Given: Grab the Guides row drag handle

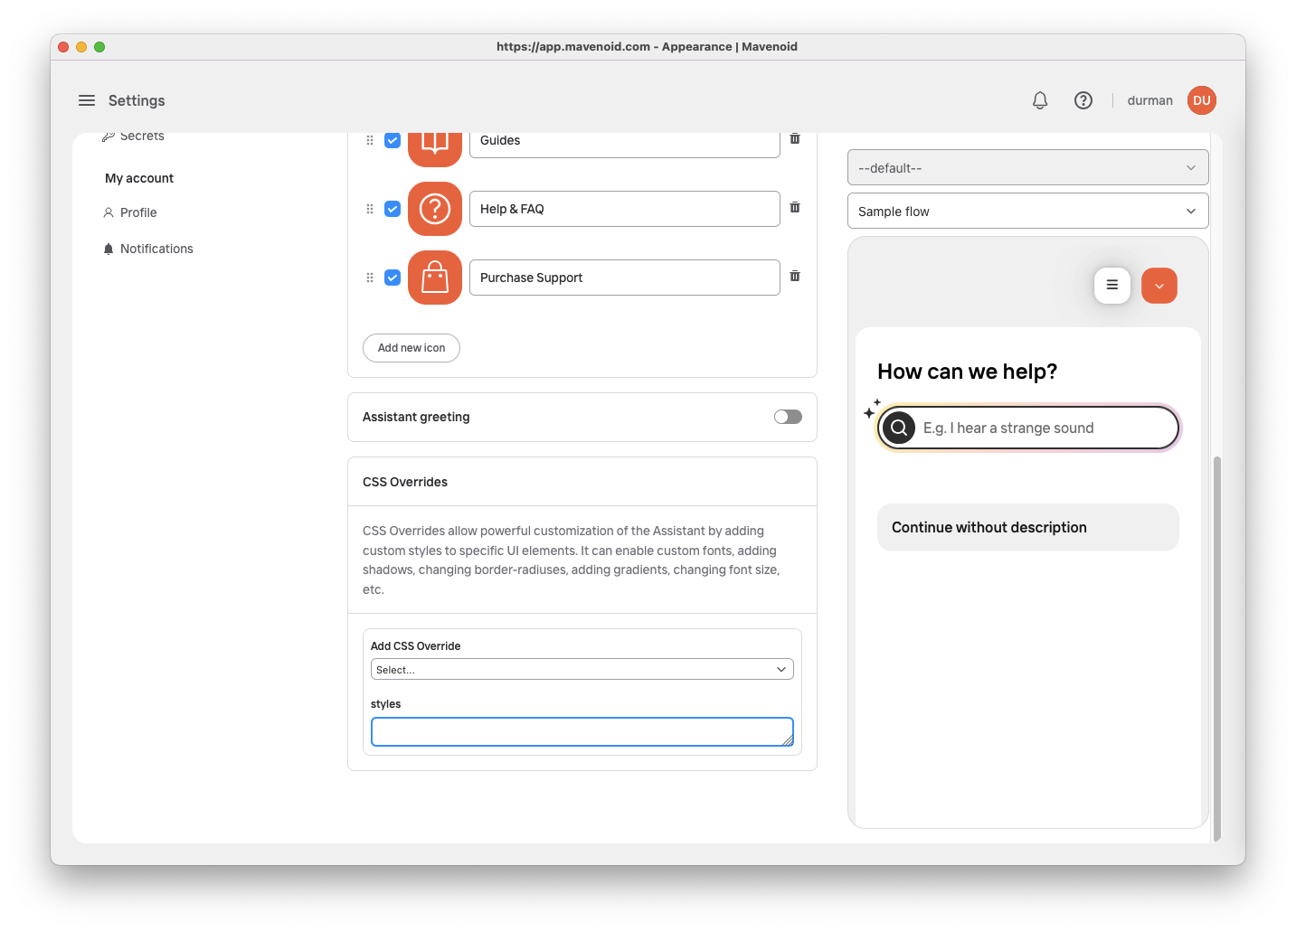Looking at the screenshot, I should tap(370, 140).
